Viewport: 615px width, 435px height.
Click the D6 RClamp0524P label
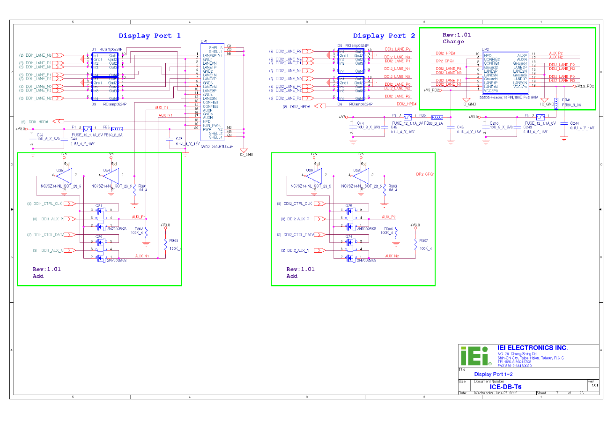(355, 104)
